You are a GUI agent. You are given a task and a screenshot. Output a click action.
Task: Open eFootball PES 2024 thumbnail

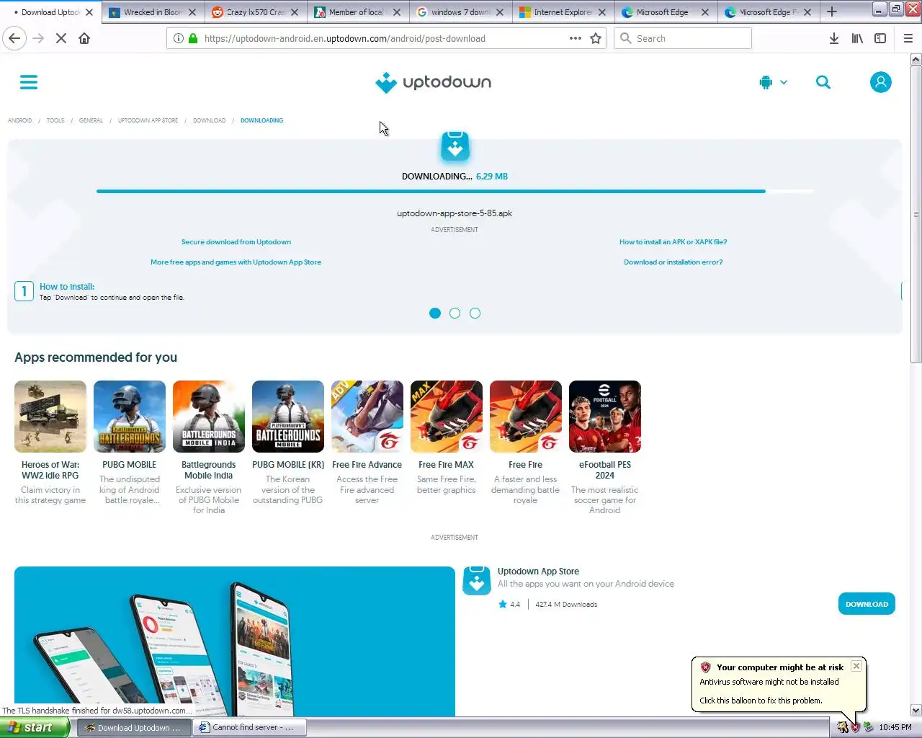(605, 417)
